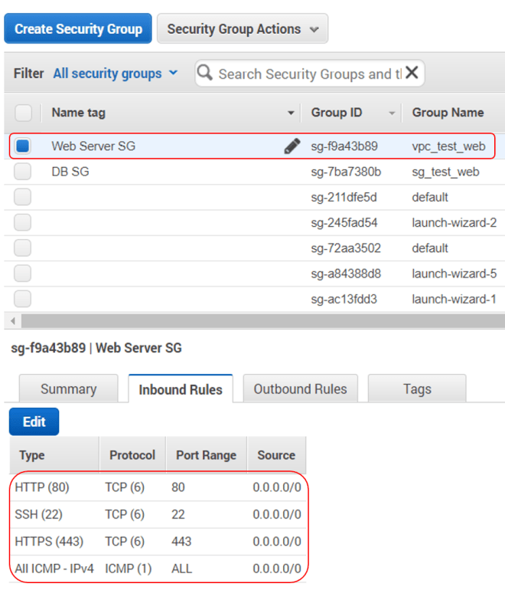Screen dimensions: 505x600
Task: Select the launch-wizard-2 row checkbox
Action: point(23,223)
